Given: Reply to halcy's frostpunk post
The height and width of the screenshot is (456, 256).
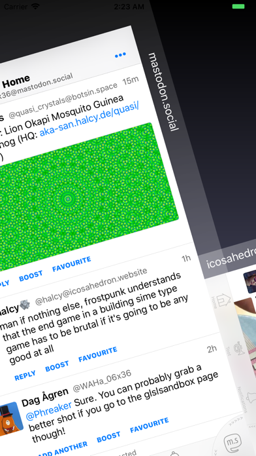Looking at the screenshot, I should pyautogui.click(x=25, y=375).
